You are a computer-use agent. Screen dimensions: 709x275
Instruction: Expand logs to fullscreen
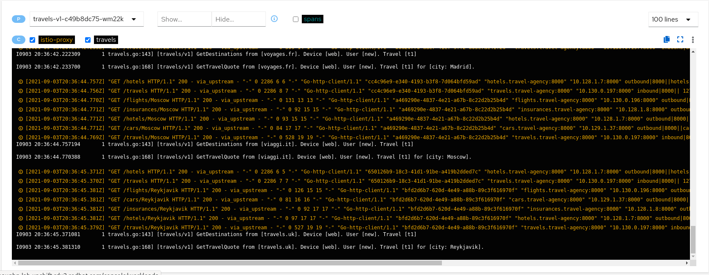tap(680, 39)
